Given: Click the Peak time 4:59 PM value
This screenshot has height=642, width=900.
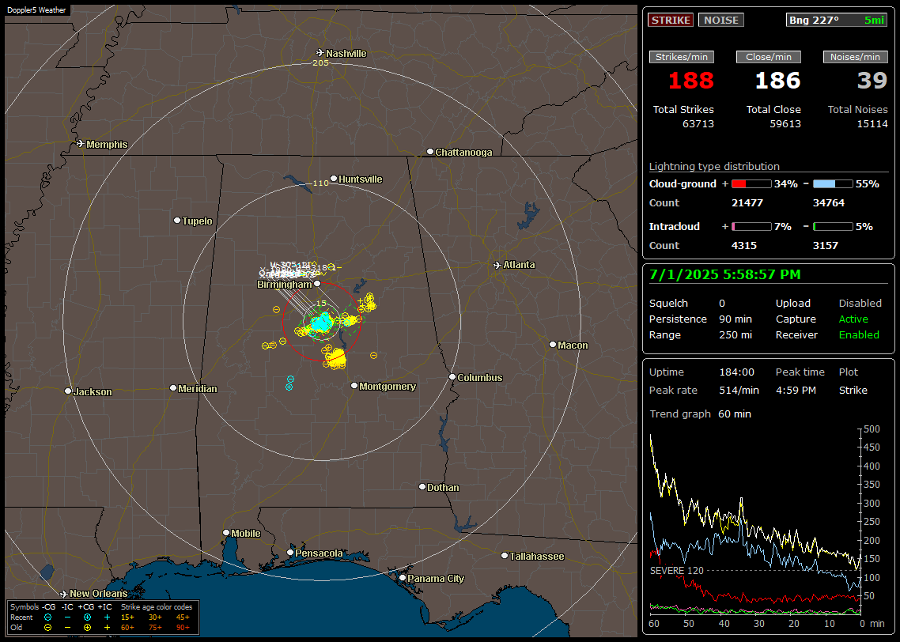Looking at the screenshot, I should pyautogui.click(x=796, y=390).
